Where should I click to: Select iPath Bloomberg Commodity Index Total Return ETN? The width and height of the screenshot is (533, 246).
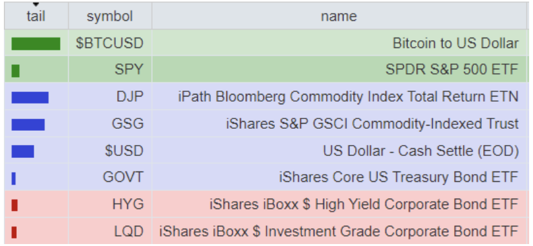tap(349, 96)
